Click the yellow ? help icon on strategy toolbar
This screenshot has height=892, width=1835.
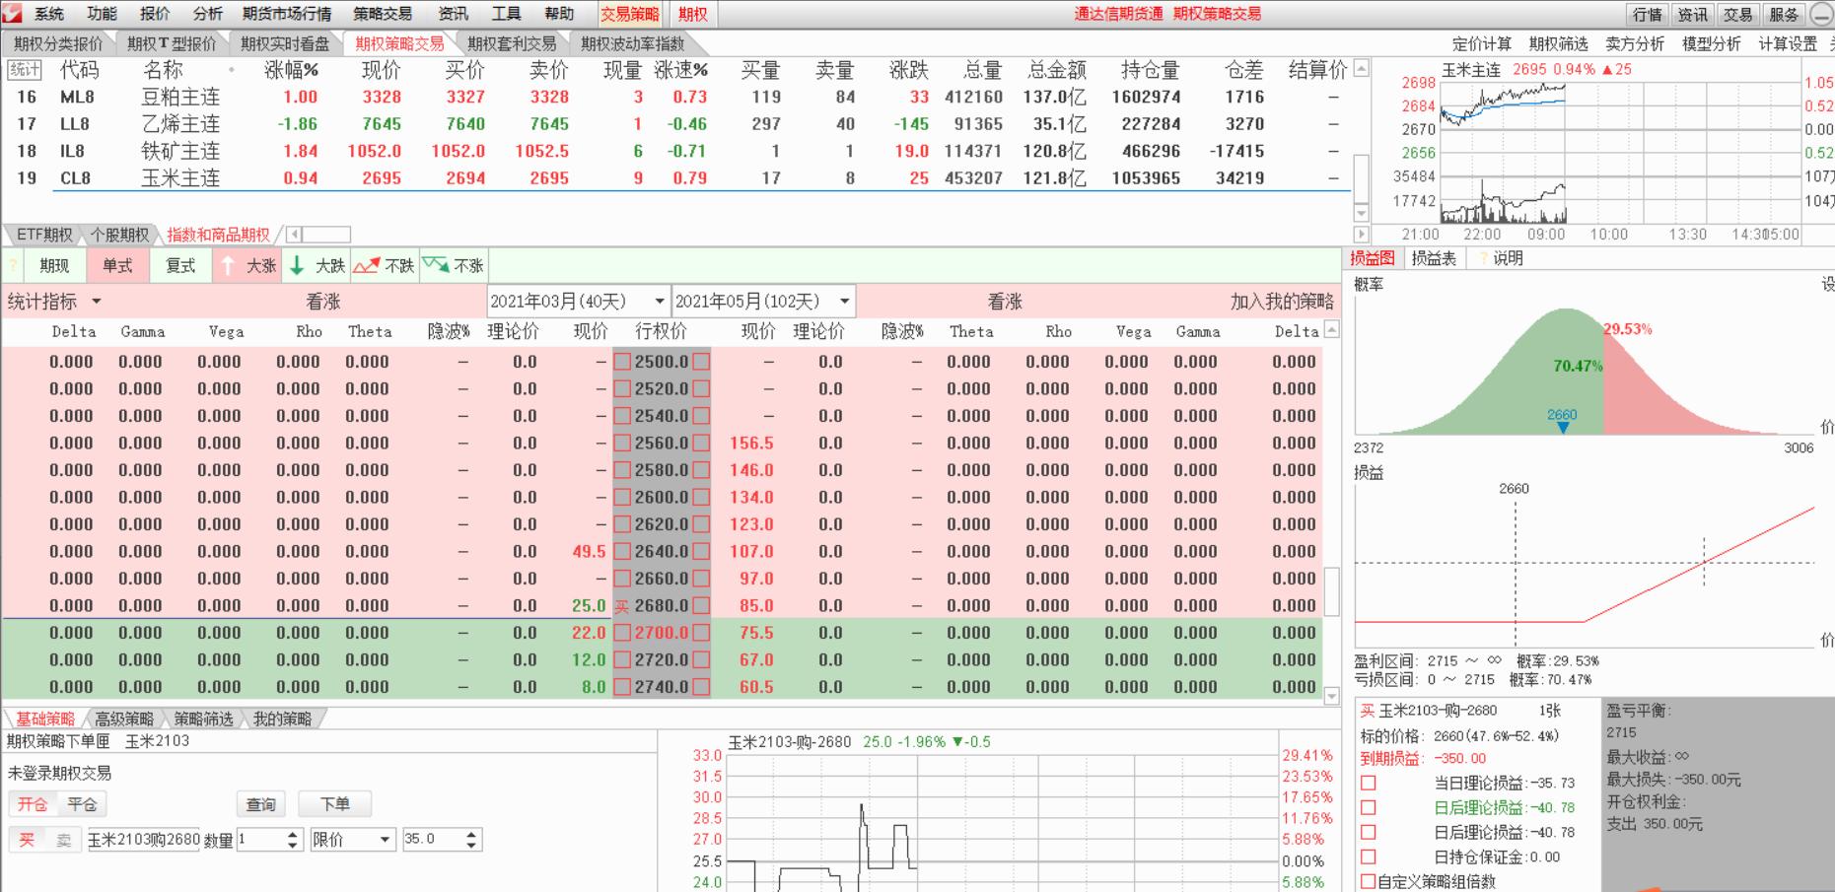coord(10,265)
